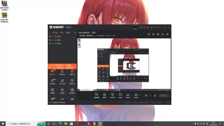Open the 读弹幕 read-danmaku tool

52,91
